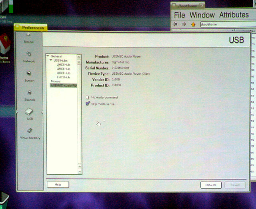Viewport: 256px width, 209px height.
Task: Click the /boot/home path field
Action: (224, 24)
